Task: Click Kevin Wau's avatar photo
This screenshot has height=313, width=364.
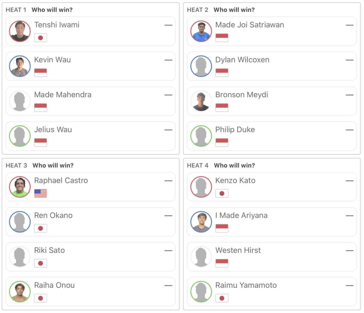Action: coord(20,66)
